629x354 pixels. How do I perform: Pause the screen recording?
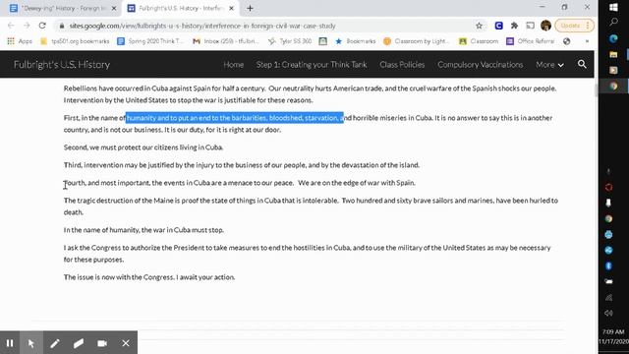click(10, 343)
